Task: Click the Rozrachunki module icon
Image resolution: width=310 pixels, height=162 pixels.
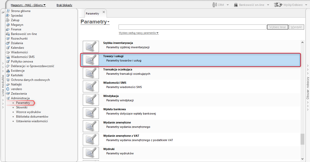Action: (8, 39)
